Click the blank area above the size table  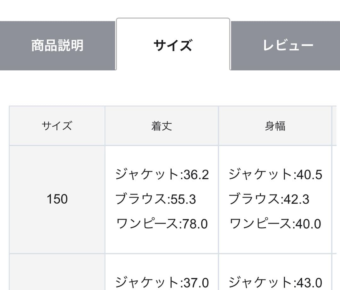[170, 88]
